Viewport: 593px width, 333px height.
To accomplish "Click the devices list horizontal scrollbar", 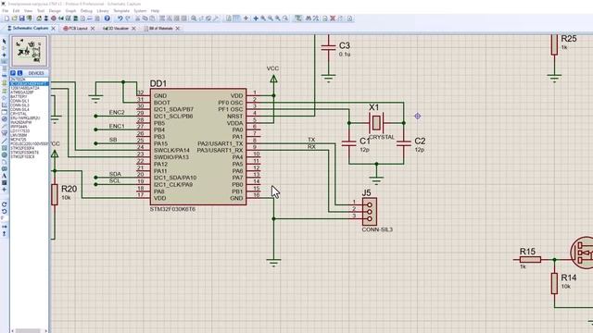I will pyautogui.click(x=29, y=331).
